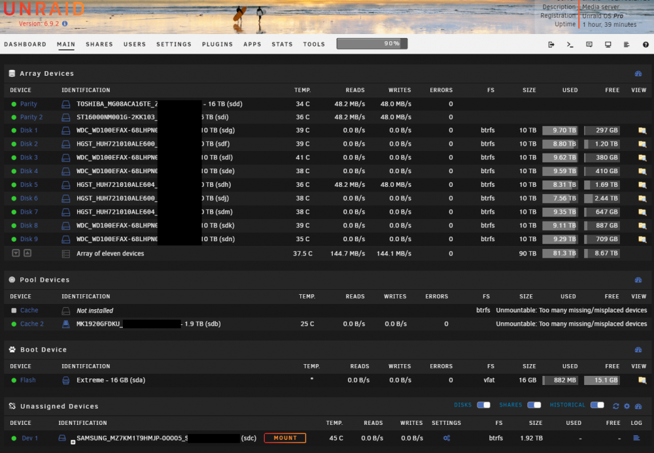This screenshot has height=453, width=654.
Task: Browse Disk 9 folder view icon
Action: tap(642, 239)
